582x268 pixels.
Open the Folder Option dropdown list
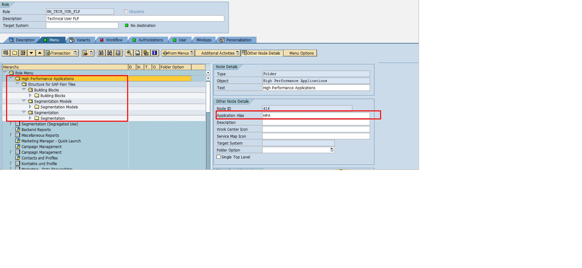click(332, 150)
